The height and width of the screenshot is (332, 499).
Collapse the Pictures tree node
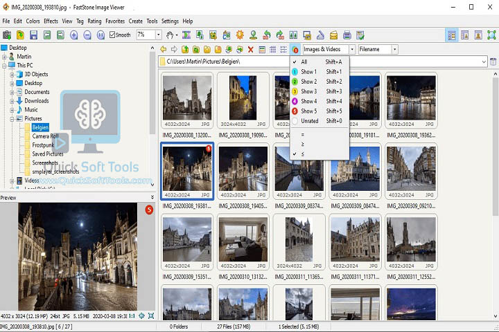[12, 119]
